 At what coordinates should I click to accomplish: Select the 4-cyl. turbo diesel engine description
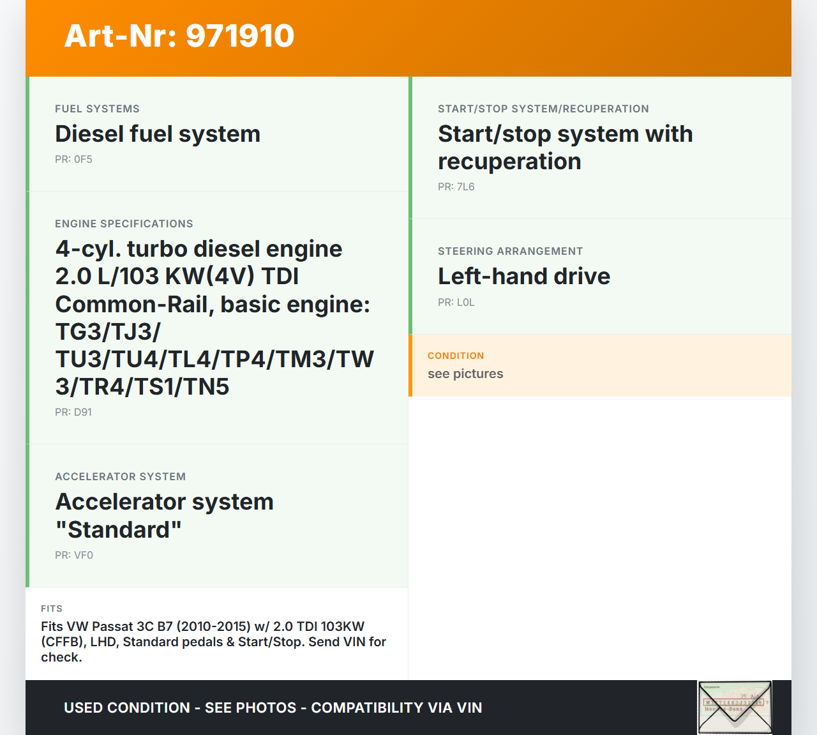click(x=214, y=317)
